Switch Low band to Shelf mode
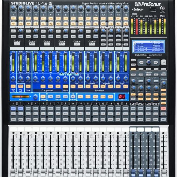The image size is (177, 177). (80, 86)
